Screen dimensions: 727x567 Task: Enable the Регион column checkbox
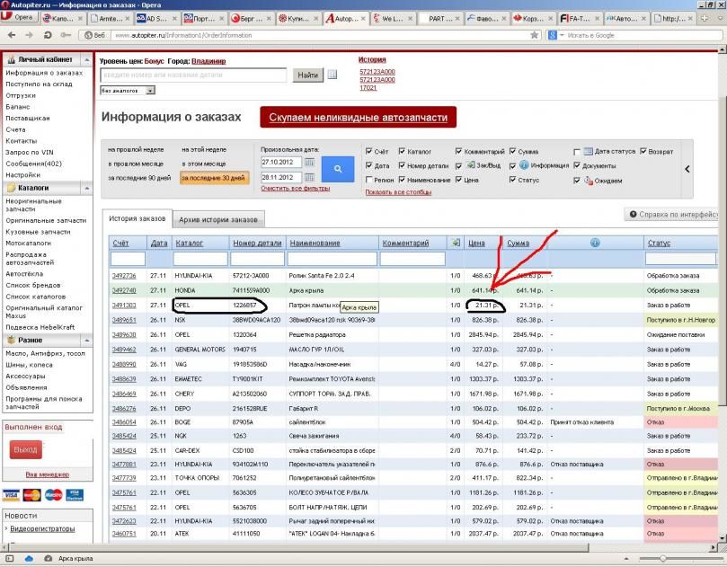click(369, 180)
